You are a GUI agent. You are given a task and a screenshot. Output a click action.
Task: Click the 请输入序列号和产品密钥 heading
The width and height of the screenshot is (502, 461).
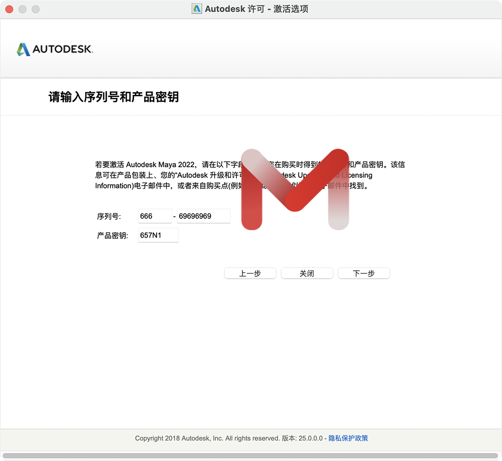click(x=113, y=97)
